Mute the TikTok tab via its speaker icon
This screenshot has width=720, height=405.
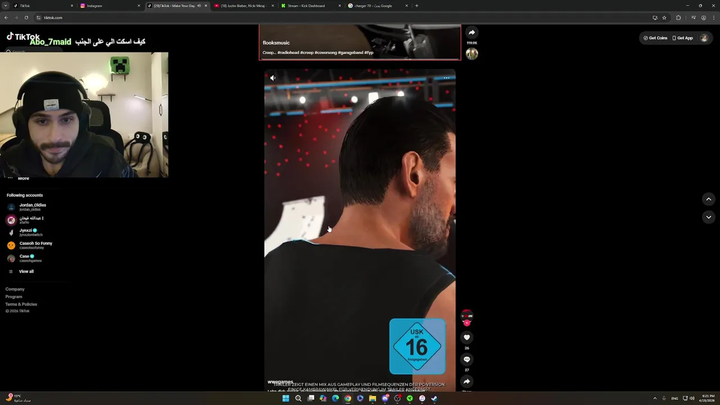199,6
